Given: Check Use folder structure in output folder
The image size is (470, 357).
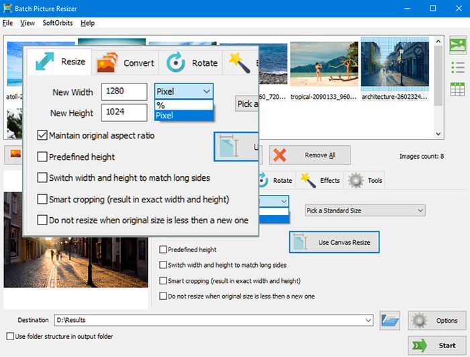Looking at the screenshot, I should pyautogui.click(x=10, y=336).
